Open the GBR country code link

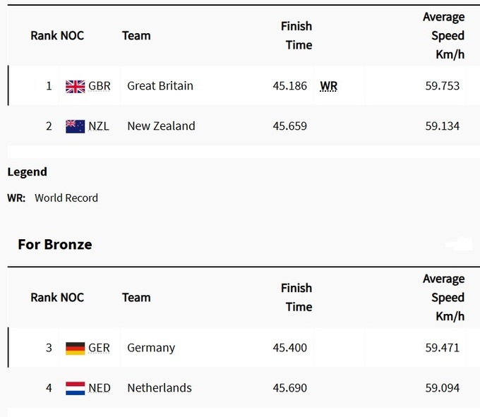pos(100,86)
